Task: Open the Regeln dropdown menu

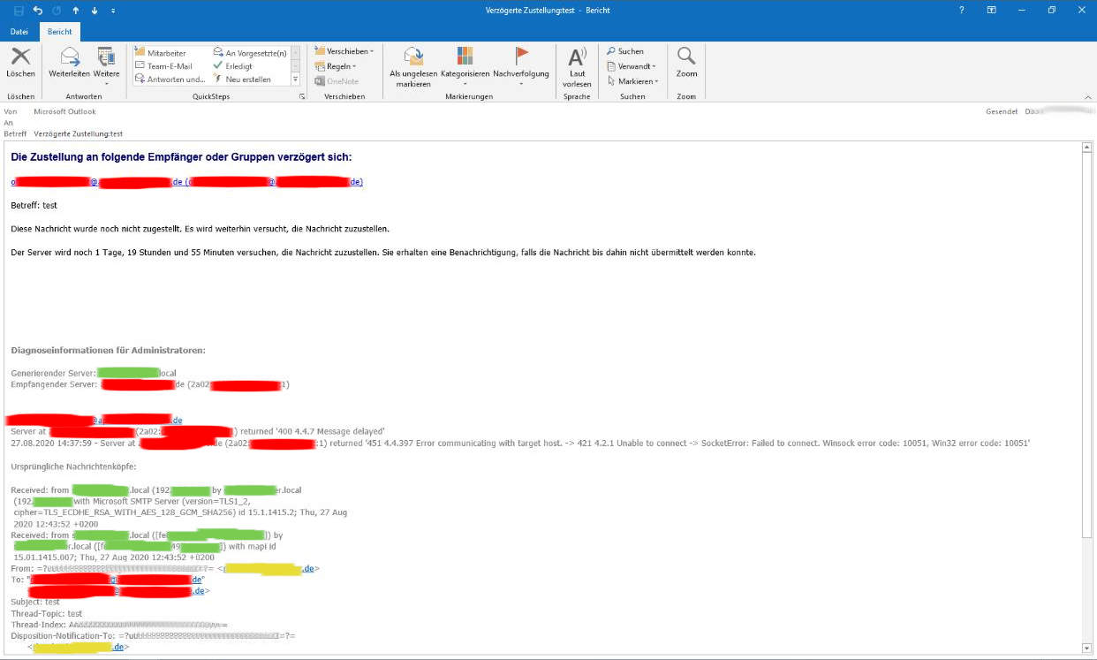Action: coord(341,66)
